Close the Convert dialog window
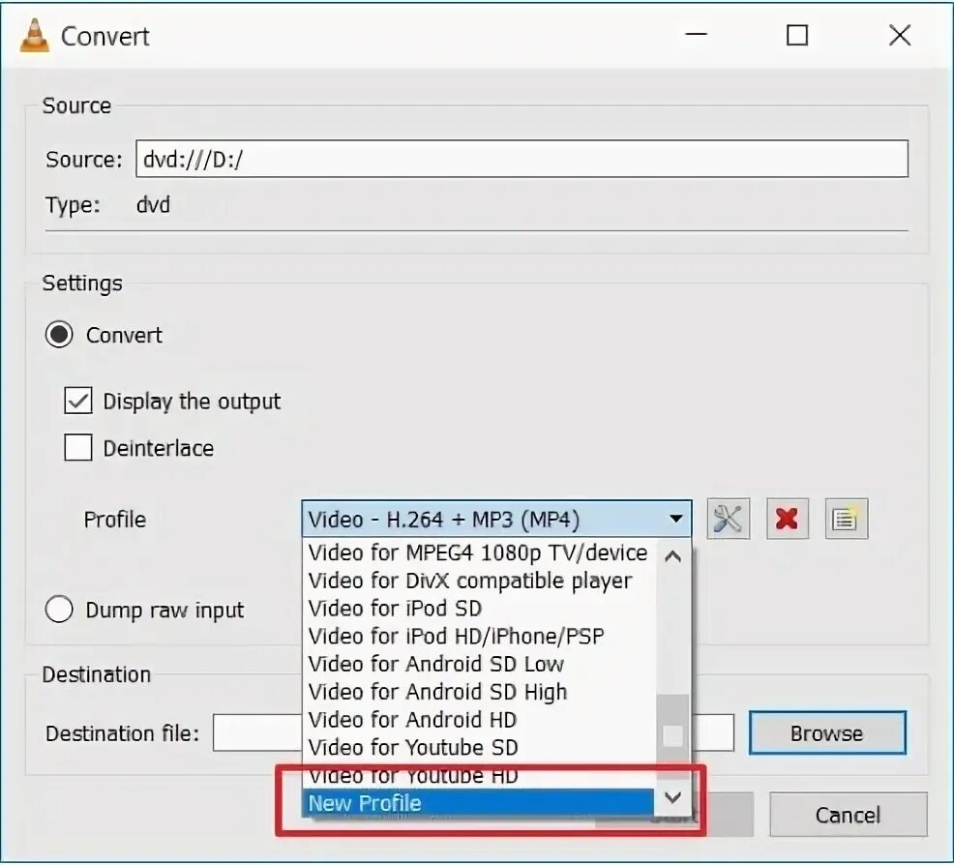This screenshot has width=954, height=865. coord(900,35)
